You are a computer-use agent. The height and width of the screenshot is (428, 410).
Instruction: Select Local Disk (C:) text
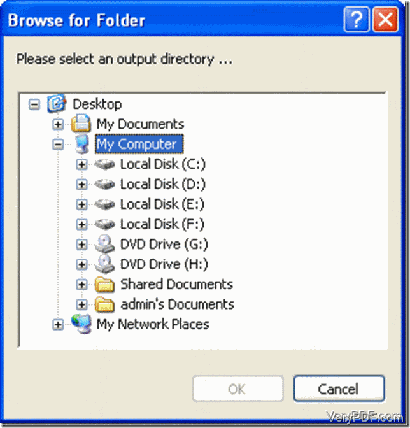tap(163, 164)
